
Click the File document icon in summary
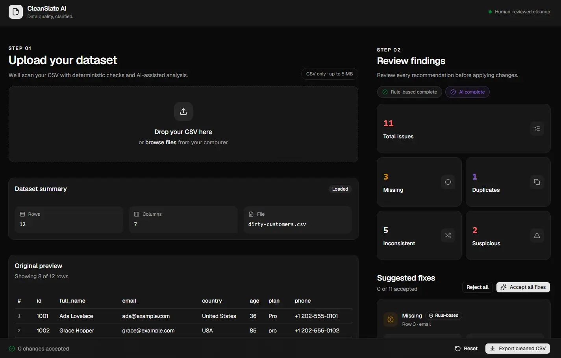coord(251,214)
